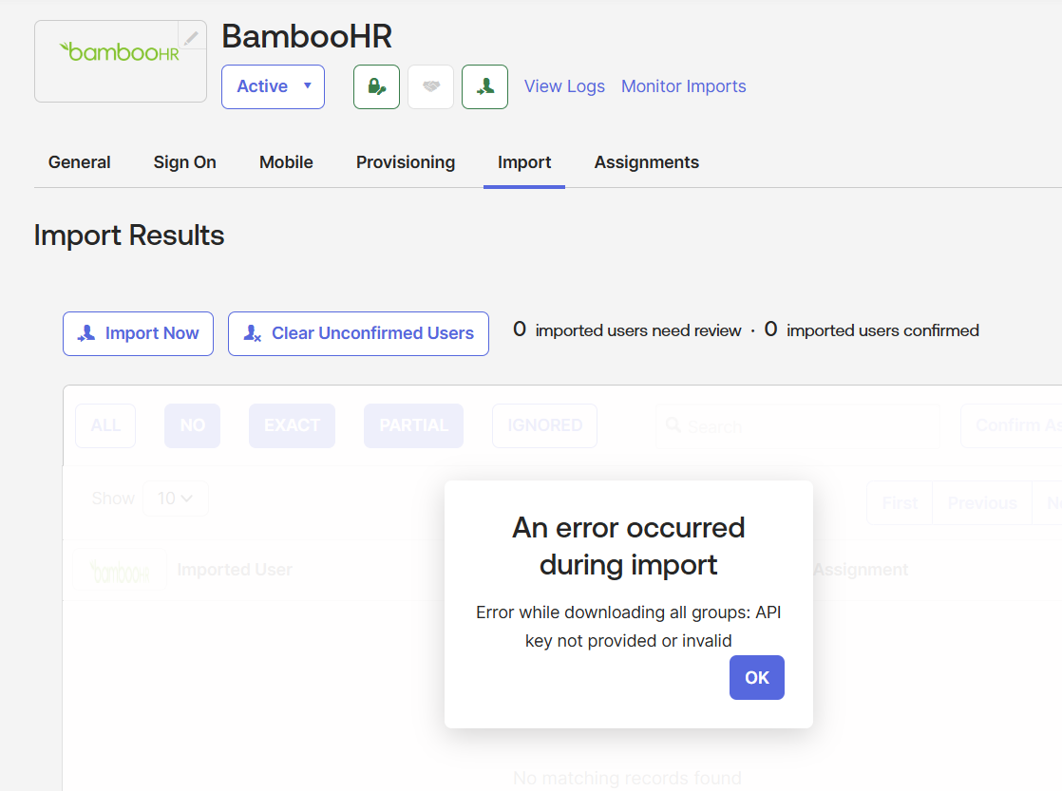Switch to the Assignments tab
Screen dimensions: 1062x791
tap(647, 162)
